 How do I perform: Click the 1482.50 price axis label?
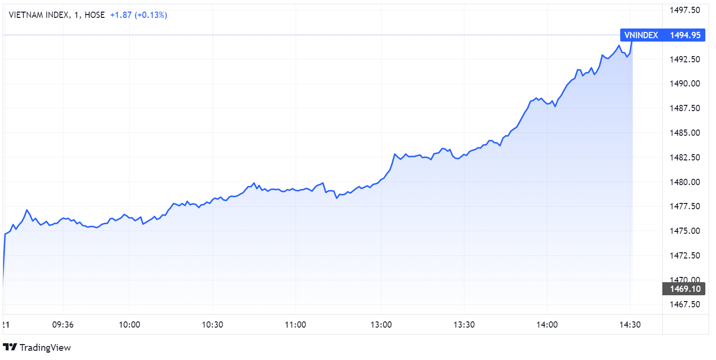coord(685,158)
